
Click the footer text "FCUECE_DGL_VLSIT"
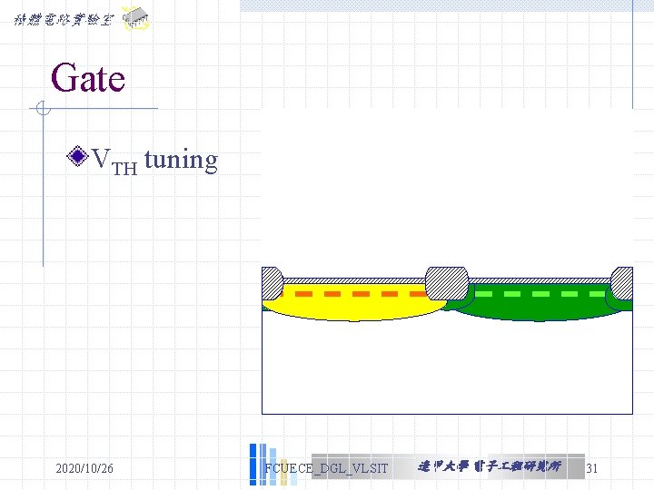[x=326, y=468]
